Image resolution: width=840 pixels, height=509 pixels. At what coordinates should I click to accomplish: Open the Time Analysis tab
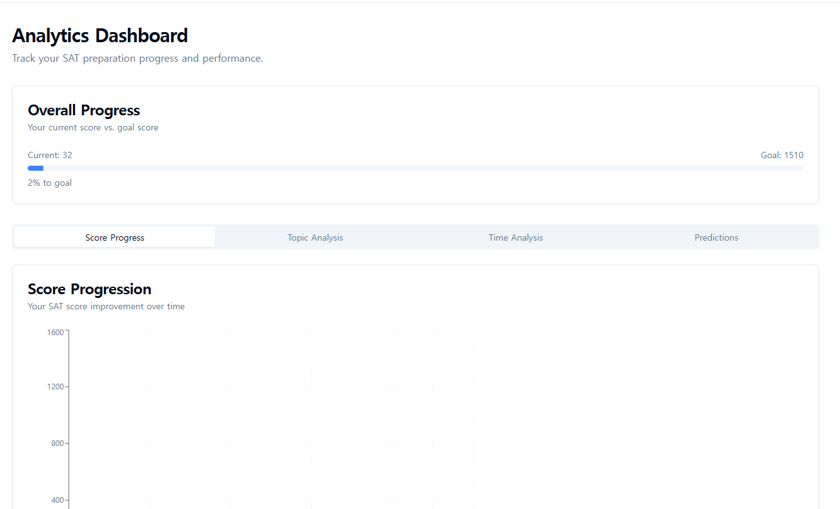(515, 237)
